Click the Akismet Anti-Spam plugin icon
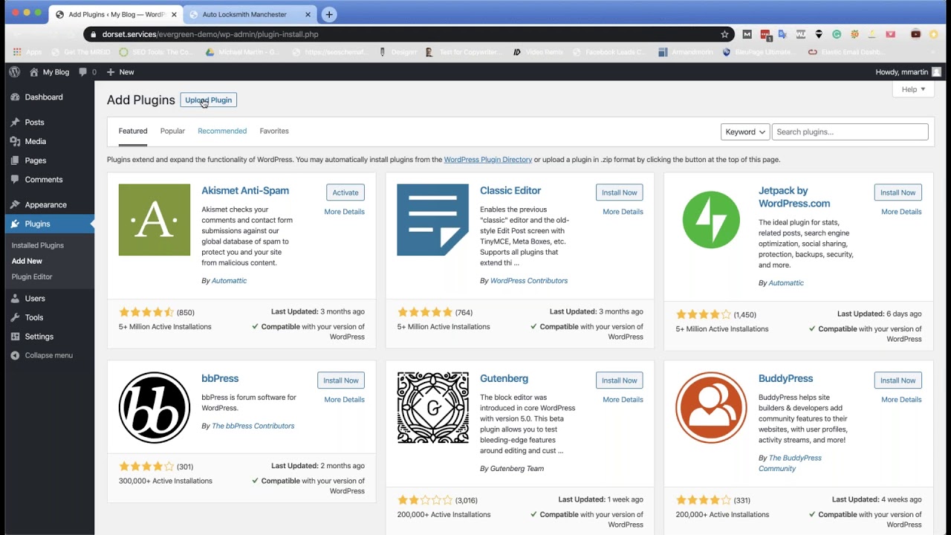The height and width of the screenshot is (535, 951). (155, 220)
